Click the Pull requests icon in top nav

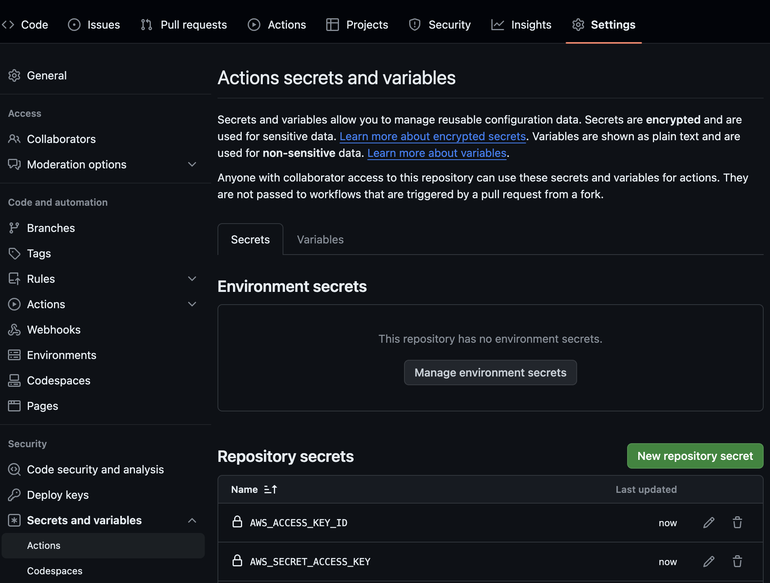[x=146, y=25]
